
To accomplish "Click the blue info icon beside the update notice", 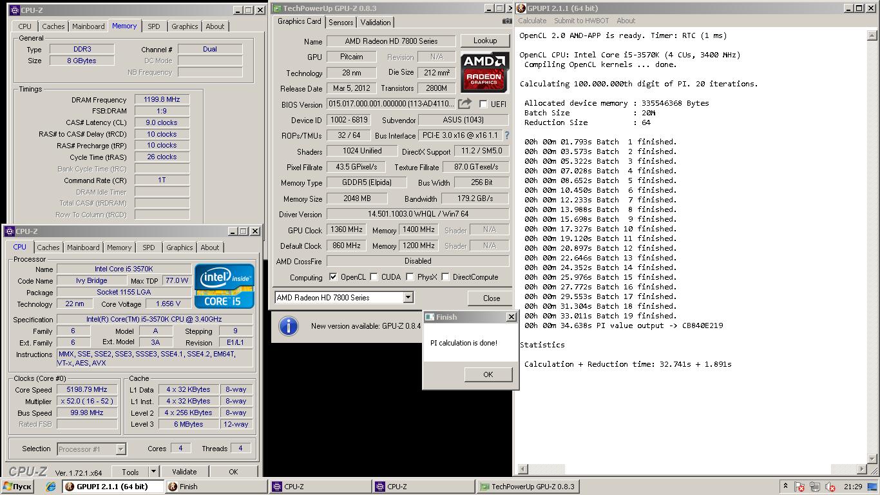I will click(x=288, y=326).
